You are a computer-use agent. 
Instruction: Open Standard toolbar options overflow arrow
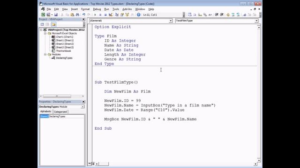[184, 15]
